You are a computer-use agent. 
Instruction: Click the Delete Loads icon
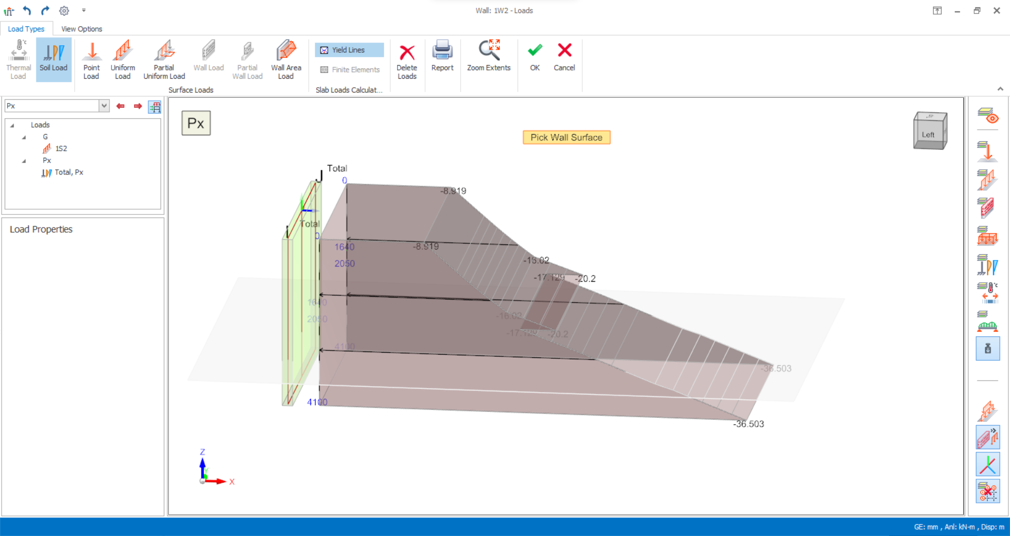(407, 59)
